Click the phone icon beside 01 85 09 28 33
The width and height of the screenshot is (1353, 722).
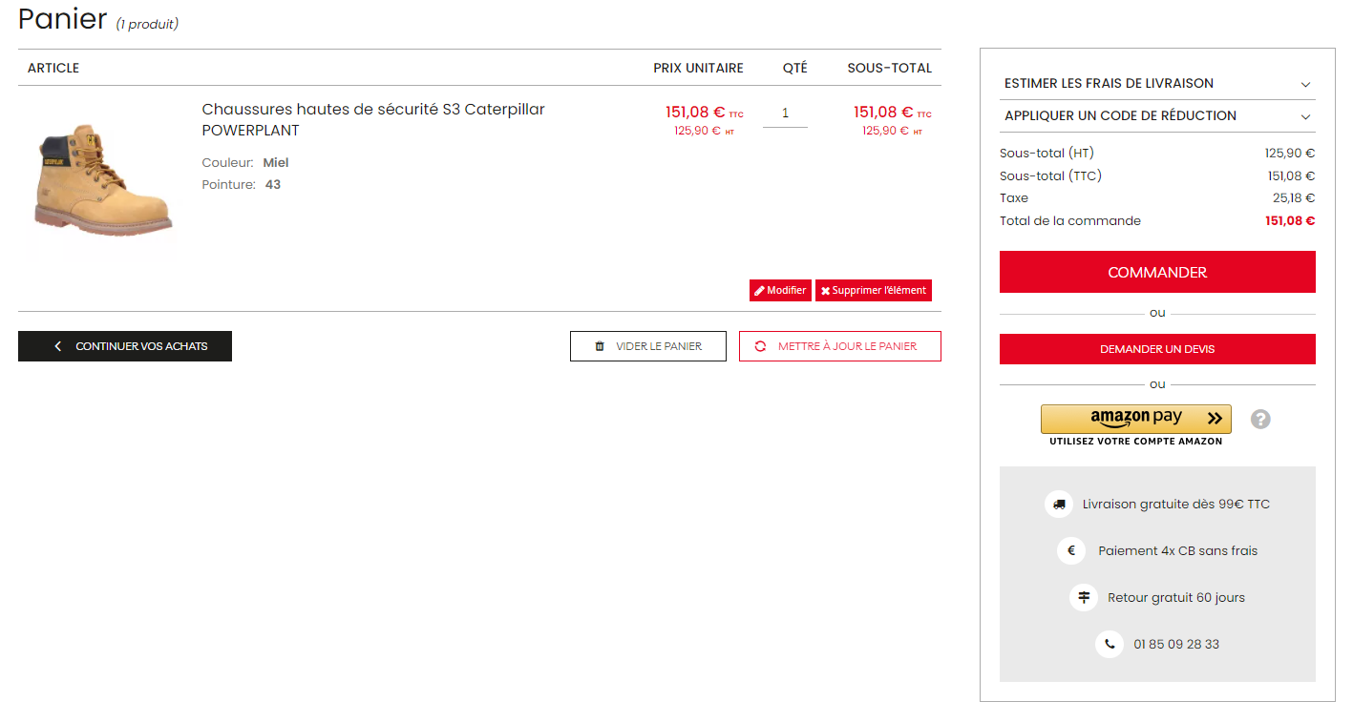click(x=1110, y=644)
